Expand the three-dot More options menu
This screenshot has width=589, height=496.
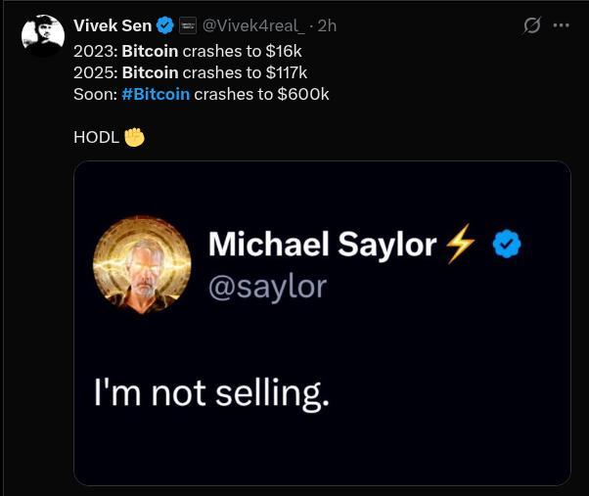click(561, 25)
